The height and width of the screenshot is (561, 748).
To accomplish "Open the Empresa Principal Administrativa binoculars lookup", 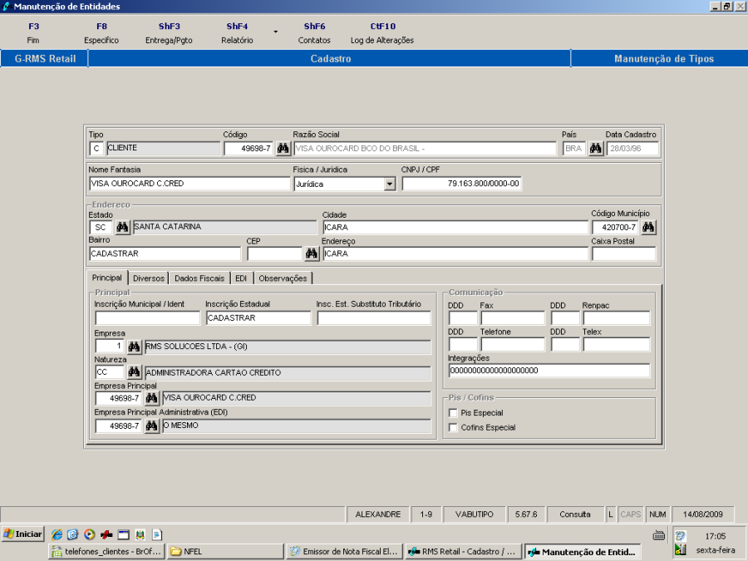I will pos(152,426).
